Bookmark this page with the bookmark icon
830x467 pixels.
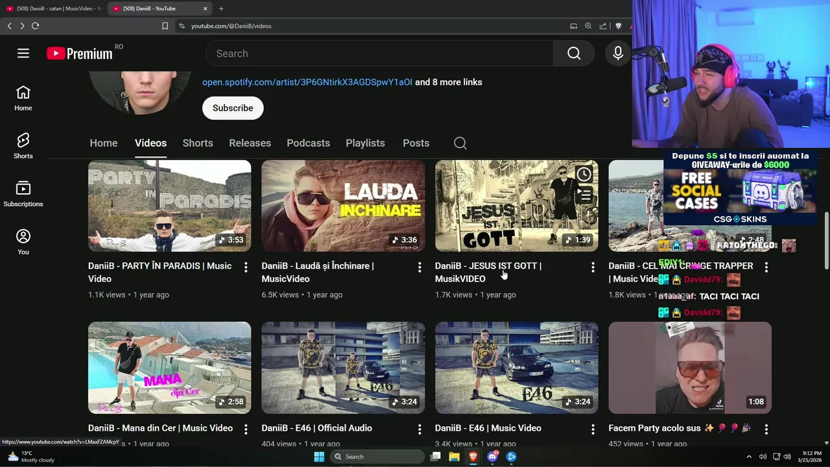pyautogui.click(x=165, y=26)
